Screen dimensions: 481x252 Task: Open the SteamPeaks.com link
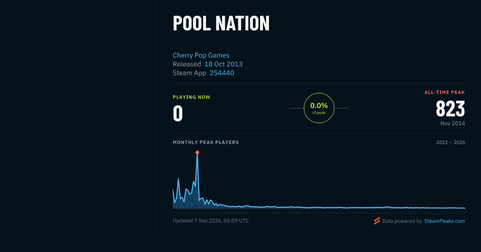(x=445, y=221)
